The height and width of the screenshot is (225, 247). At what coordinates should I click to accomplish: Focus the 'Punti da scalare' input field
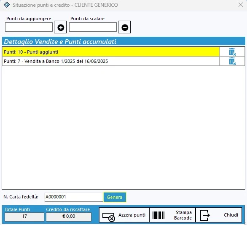coord(93,27)
